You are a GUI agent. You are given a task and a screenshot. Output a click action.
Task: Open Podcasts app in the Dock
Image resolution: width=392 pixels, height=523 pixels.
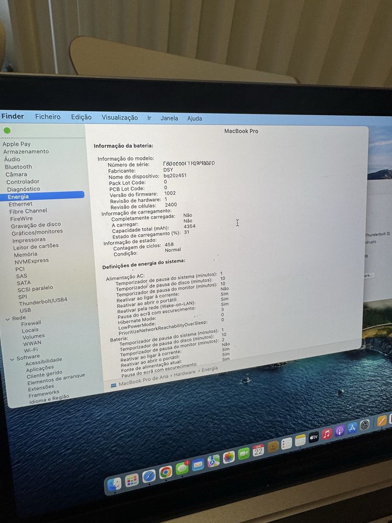[x=339, y=430]
